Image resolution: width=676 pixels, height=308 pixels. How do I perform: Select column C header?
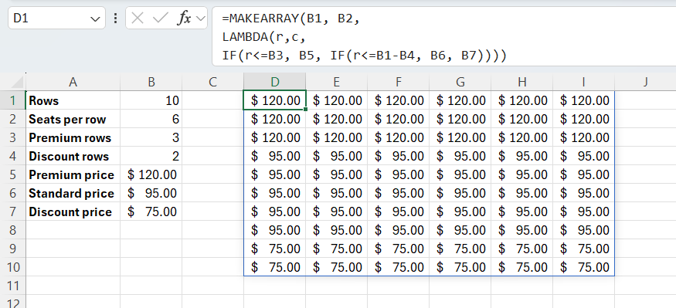point(212,82)
